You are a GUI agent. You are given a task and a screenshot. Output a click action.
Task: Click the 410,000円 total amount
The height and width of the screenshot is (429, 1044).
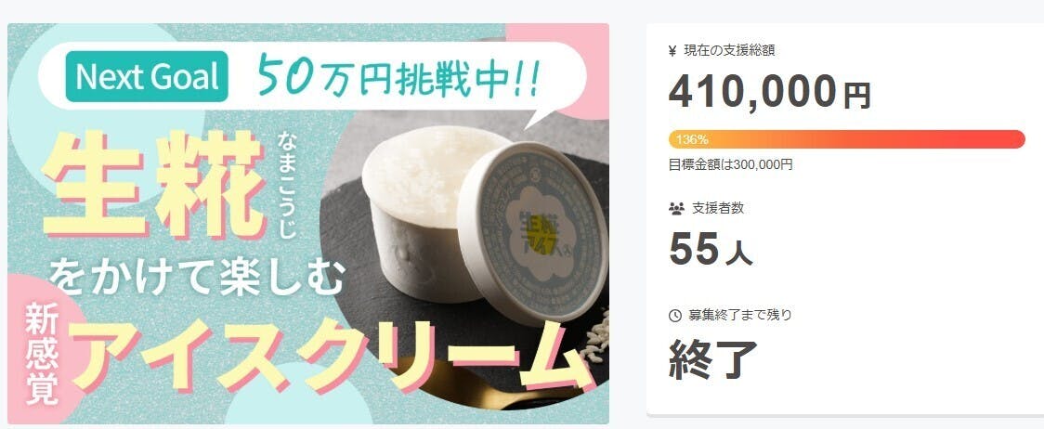pos(769,91)
